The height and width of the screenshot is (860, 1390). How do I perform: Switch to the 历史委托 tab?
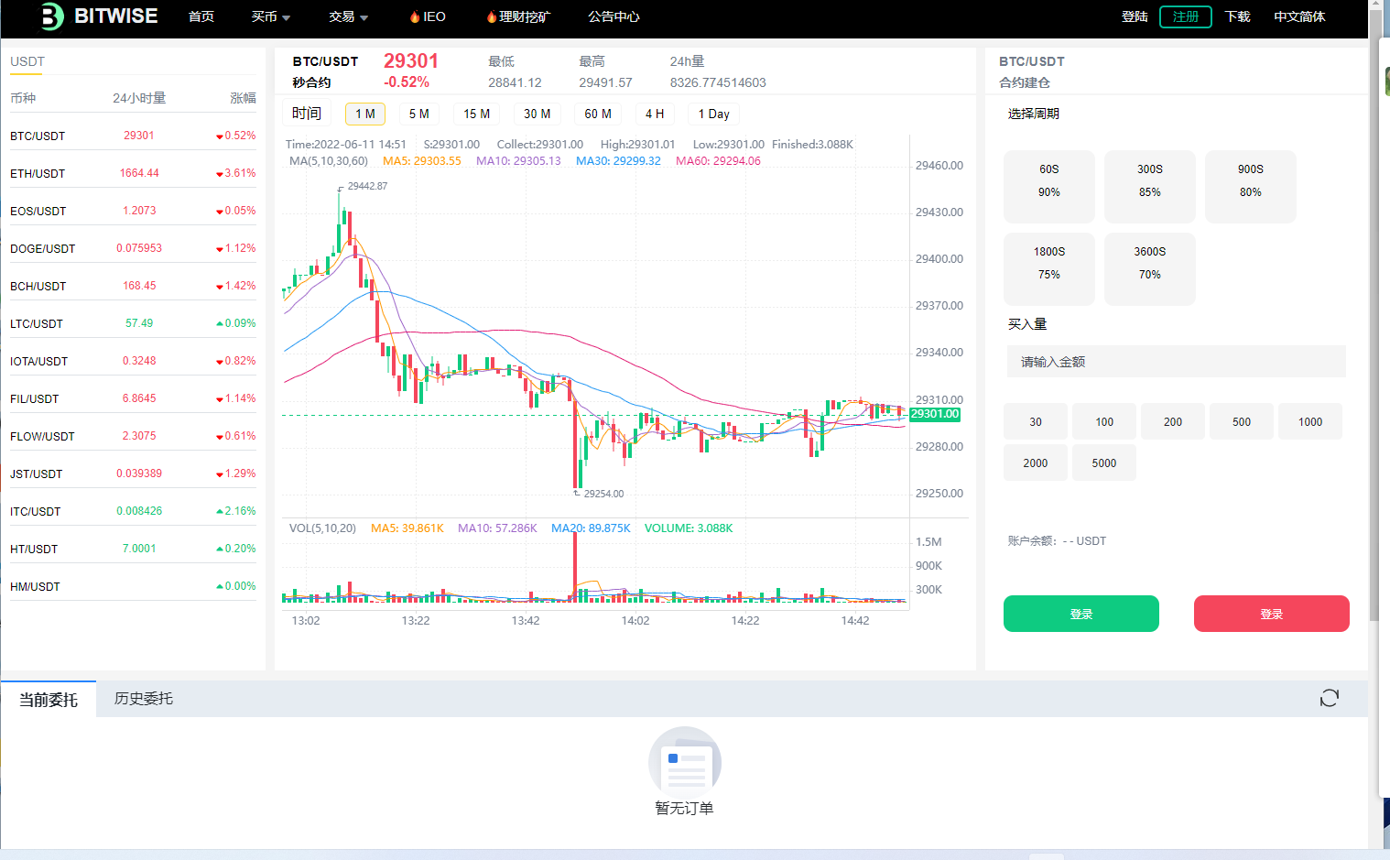pyautogui.click(x=144, y=698)
